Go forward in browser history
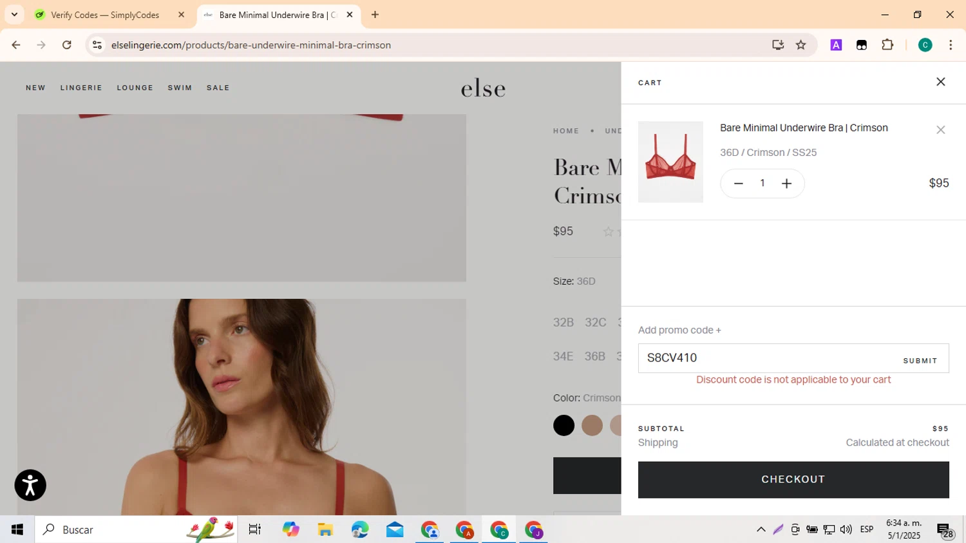The height and width of the screenshot is (543, 966). click(41, 45)
